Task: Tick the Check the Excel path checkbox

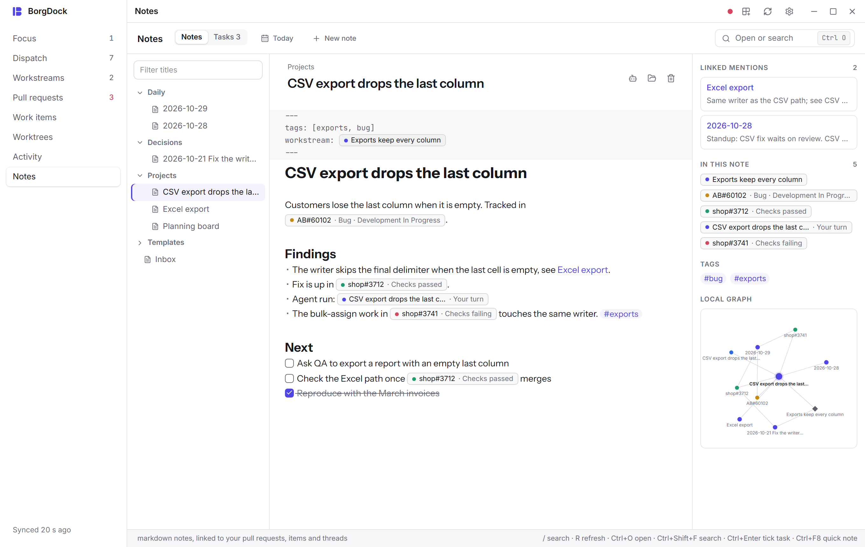Action: [289, 378]
